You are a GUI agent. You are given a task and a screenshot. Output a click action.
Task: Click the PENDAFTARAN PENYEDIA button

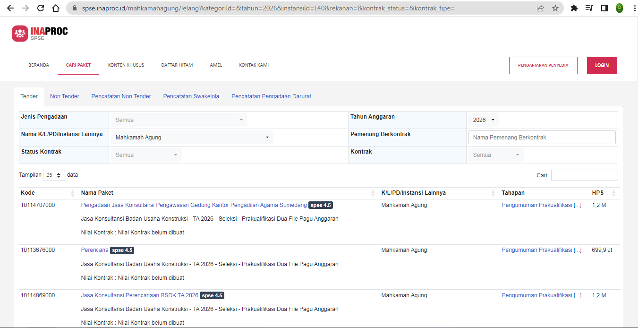pos(543,65)
